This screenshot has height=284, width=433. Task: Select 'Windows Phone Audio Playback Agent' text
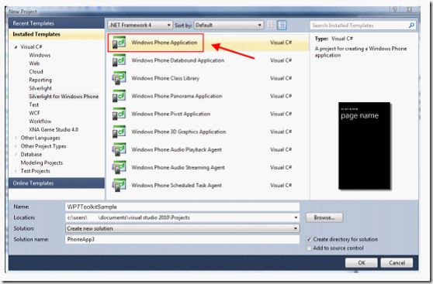(x=176, y=150)
